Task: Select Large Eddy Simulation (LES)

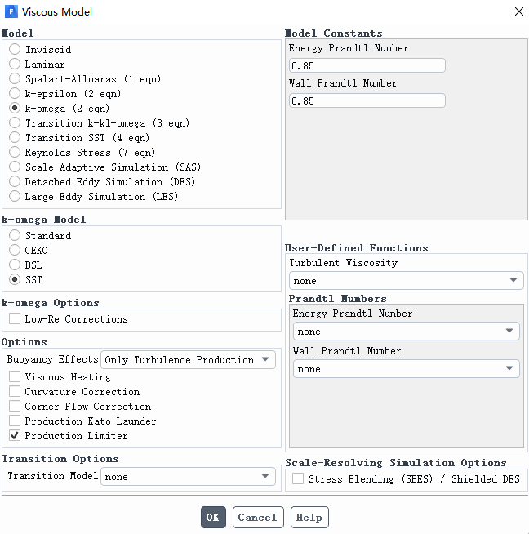Action: (x=15, y=196)
